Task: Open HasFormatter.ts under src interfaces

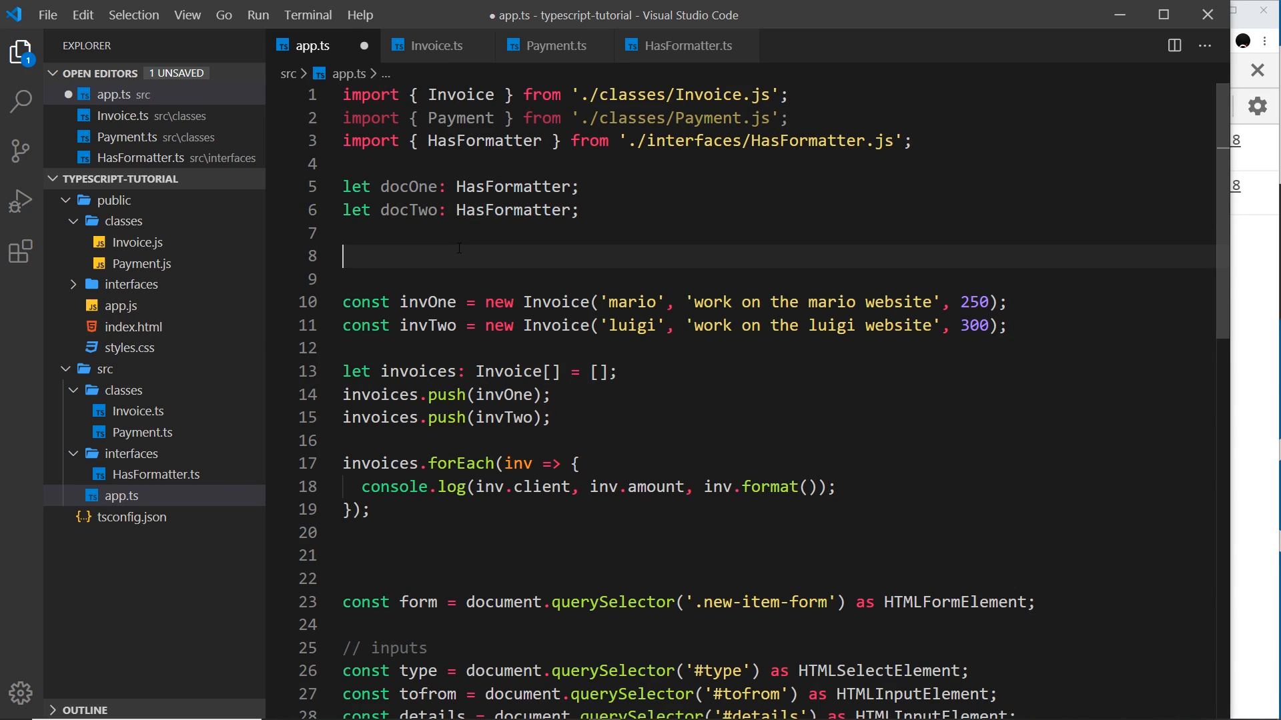Action: [156, 475]
